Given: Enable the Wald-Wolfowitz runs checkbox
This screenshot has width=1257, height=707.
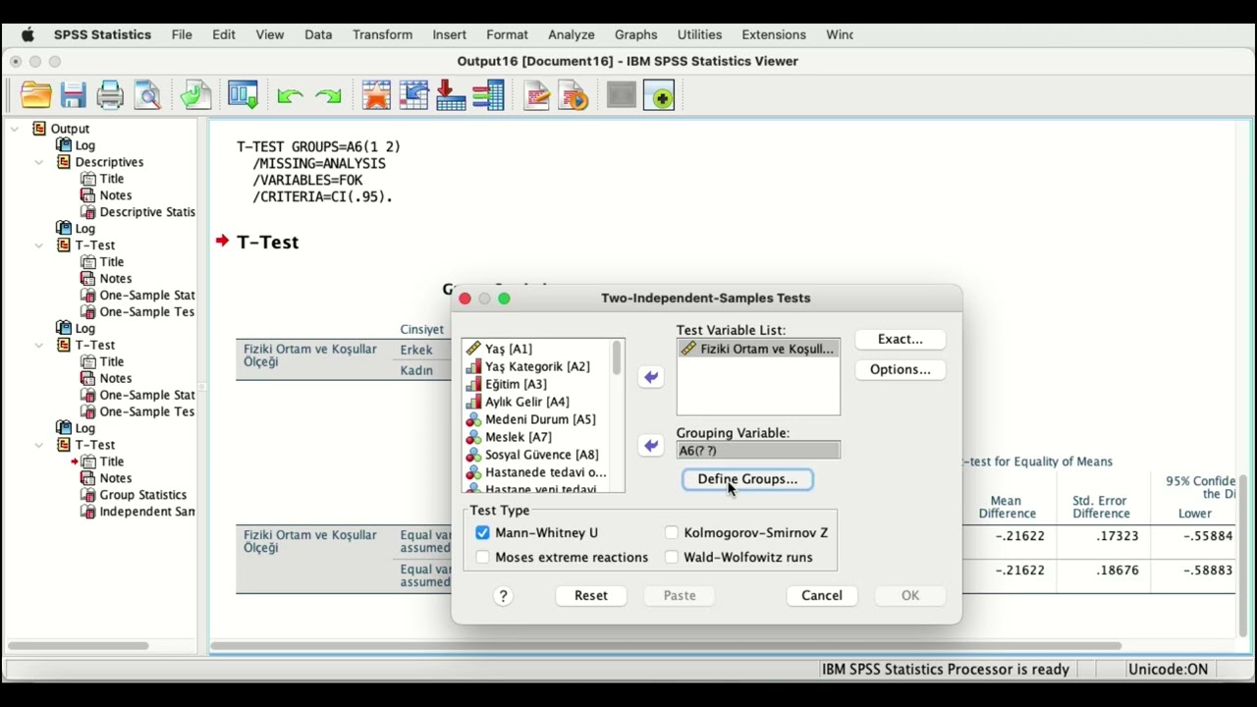Looking at the screenshot, I should point(672,557).
